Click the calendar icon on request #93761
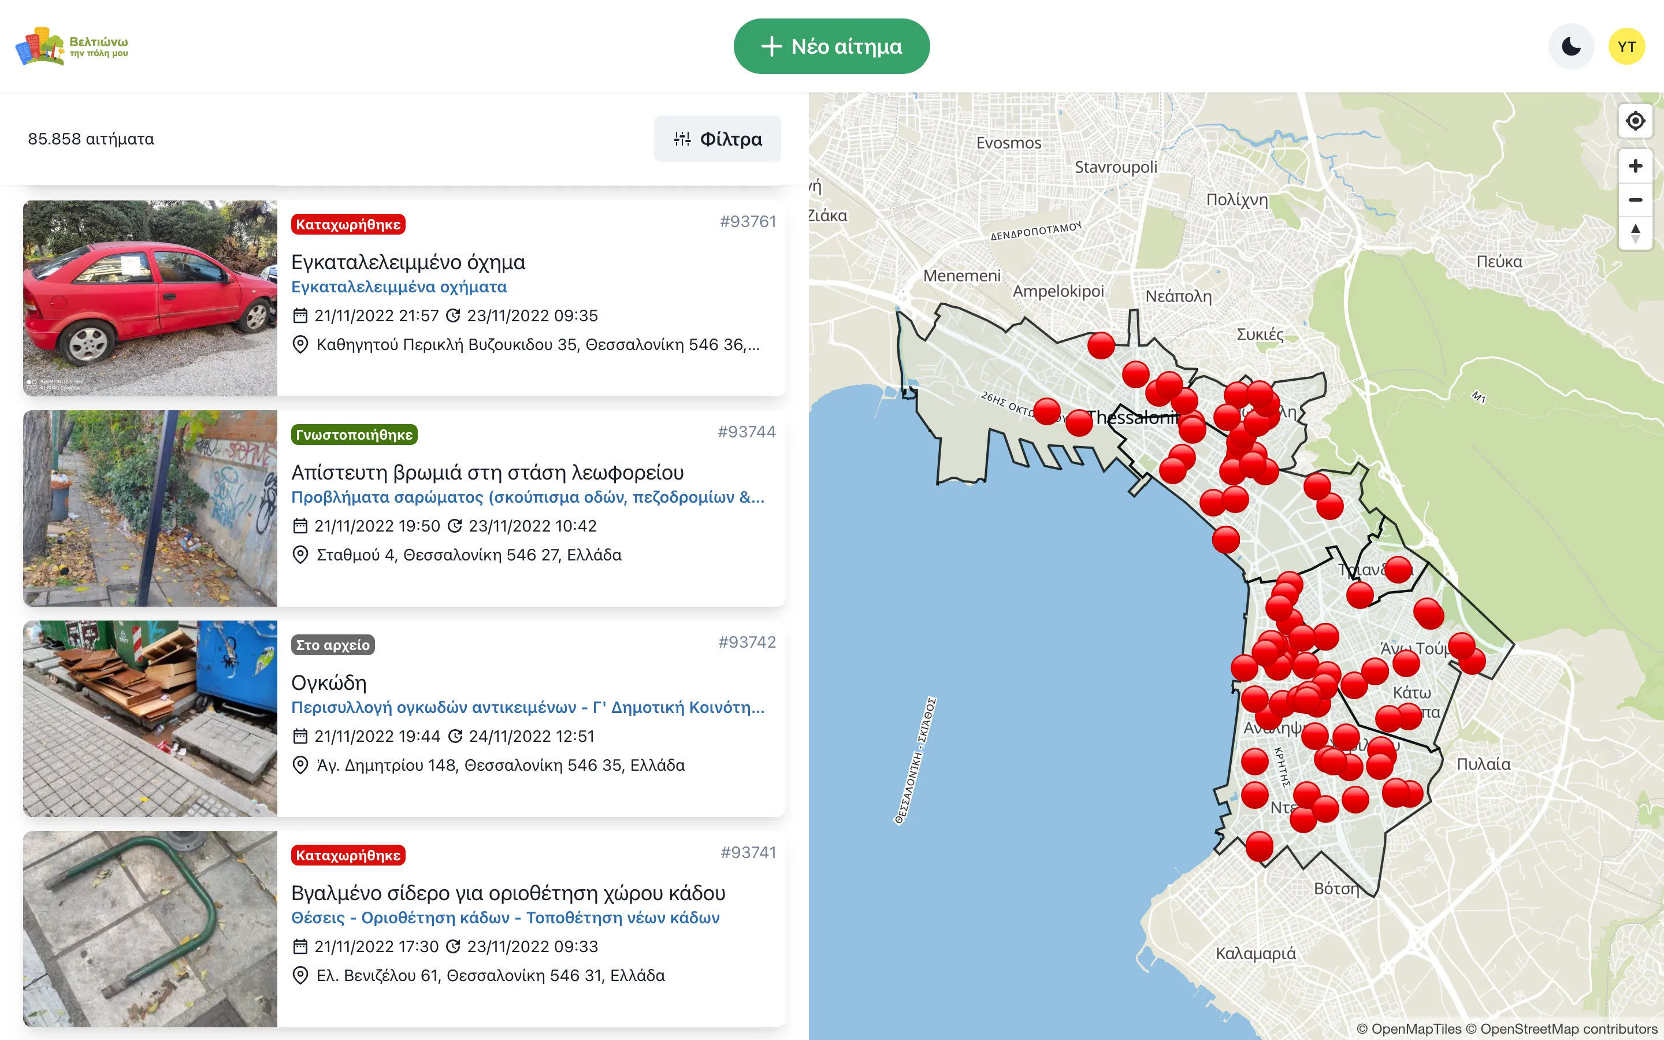1664x1040 pixels. (300, 315)
